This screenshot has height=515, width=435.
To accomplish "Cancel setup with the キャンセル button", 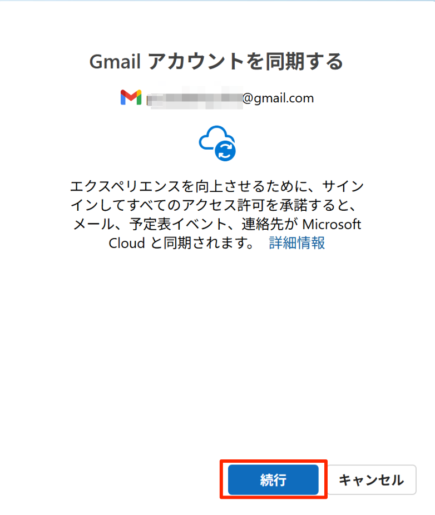I will pos(372,479).
